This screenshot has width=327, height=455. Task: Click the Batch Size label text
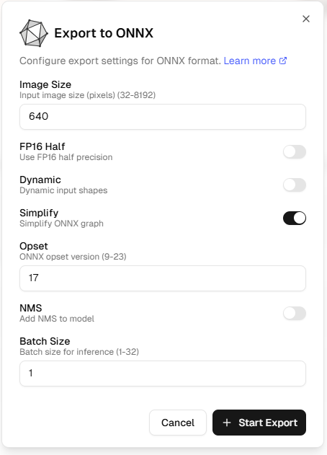click(45, 341)
